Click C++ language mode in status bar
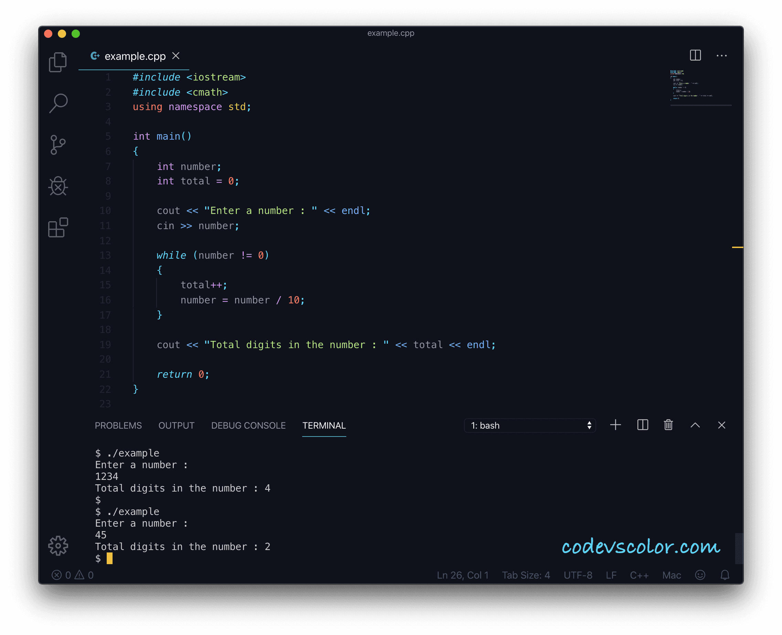The width and height of the screenshot is (782, 635). (639, 575)
